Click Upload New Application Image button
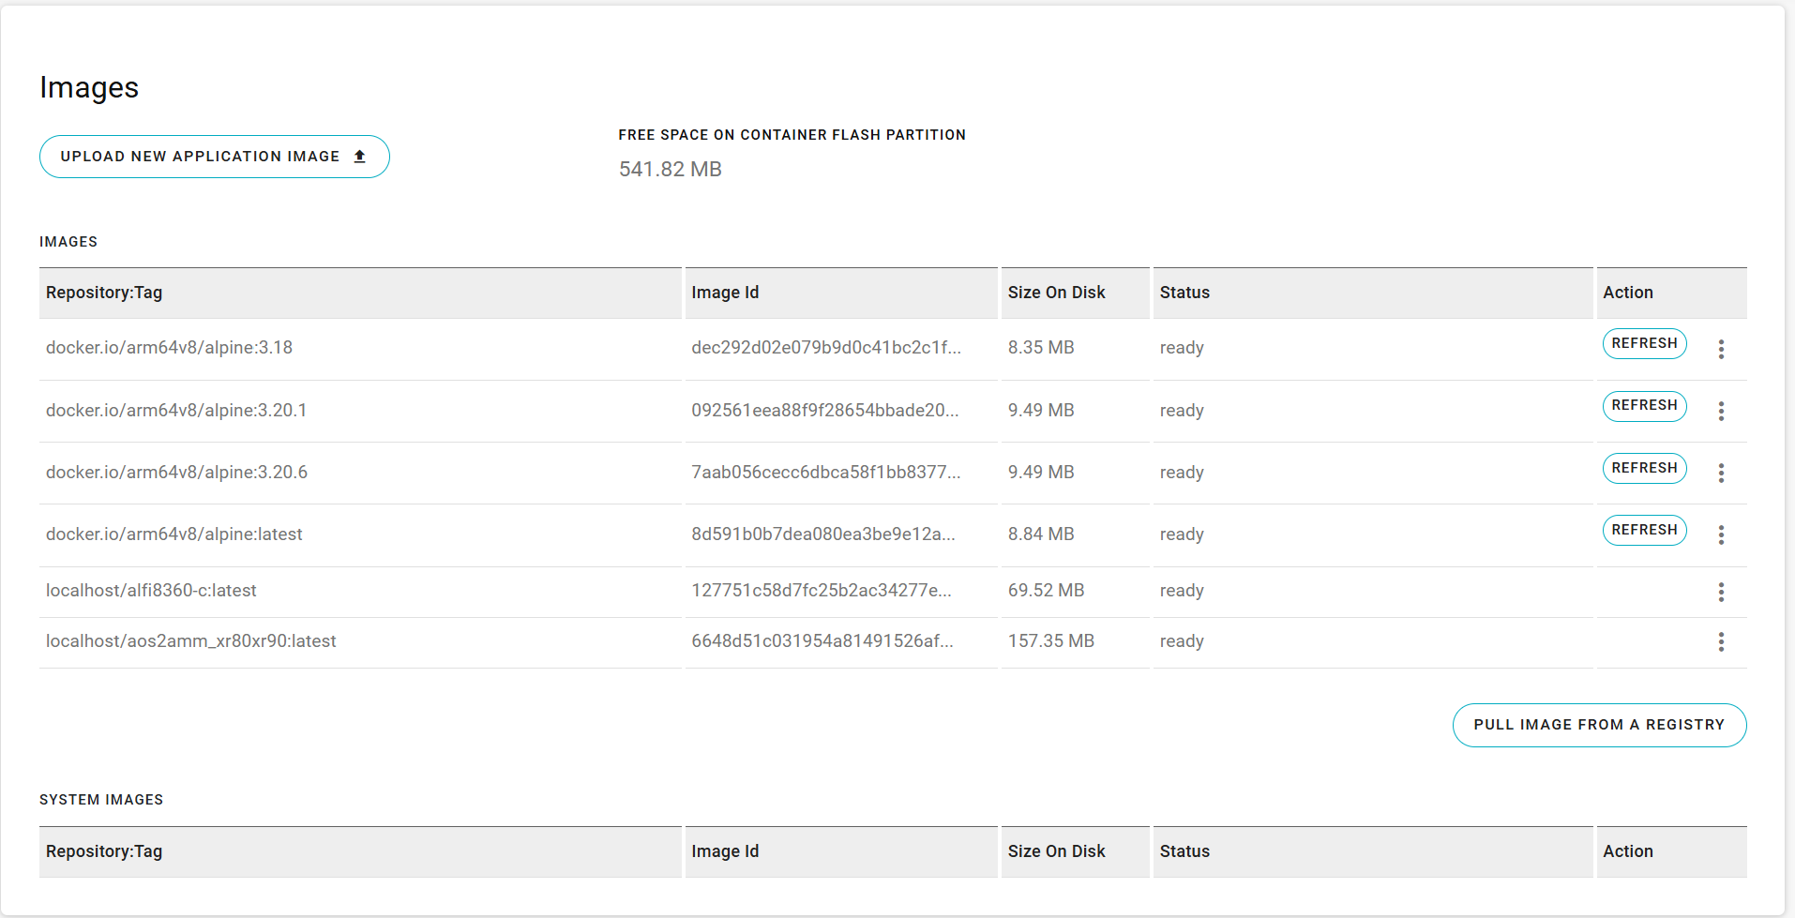 tap(214, 157)
